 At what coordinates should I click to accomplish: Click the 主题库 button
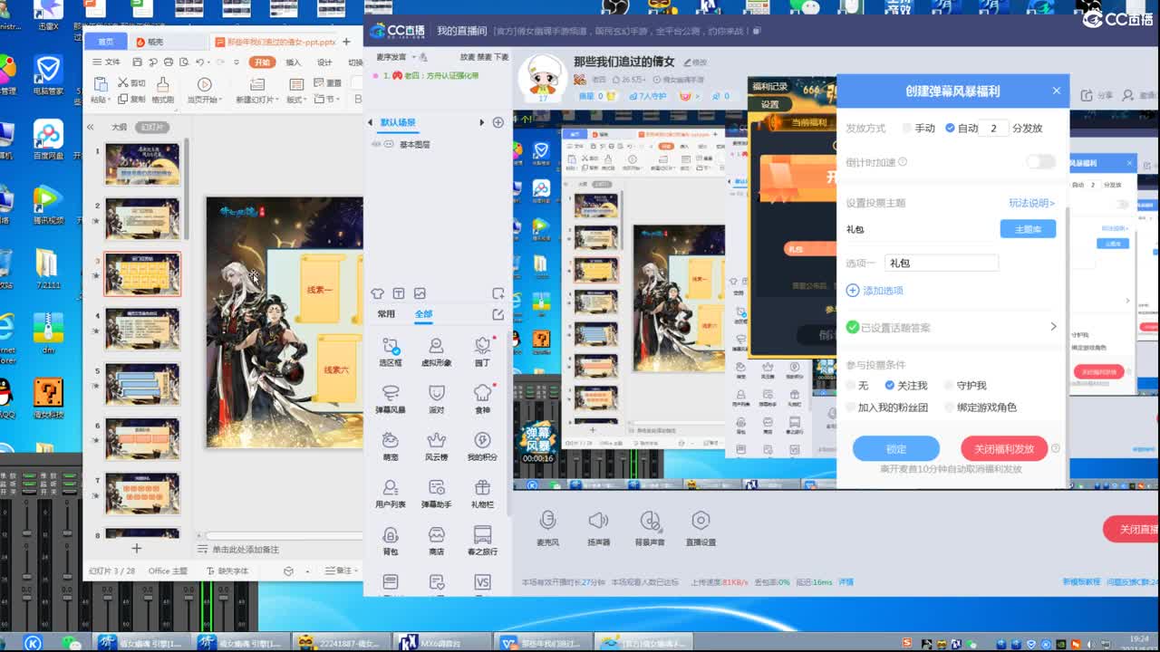(1028, 229)
